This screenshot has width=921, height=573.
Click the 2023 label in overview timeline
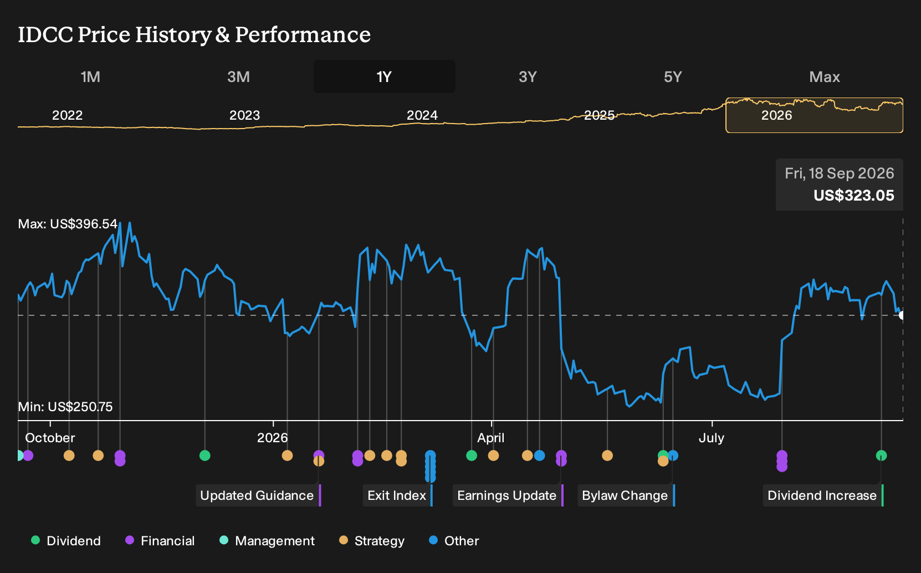pos(244,115)
